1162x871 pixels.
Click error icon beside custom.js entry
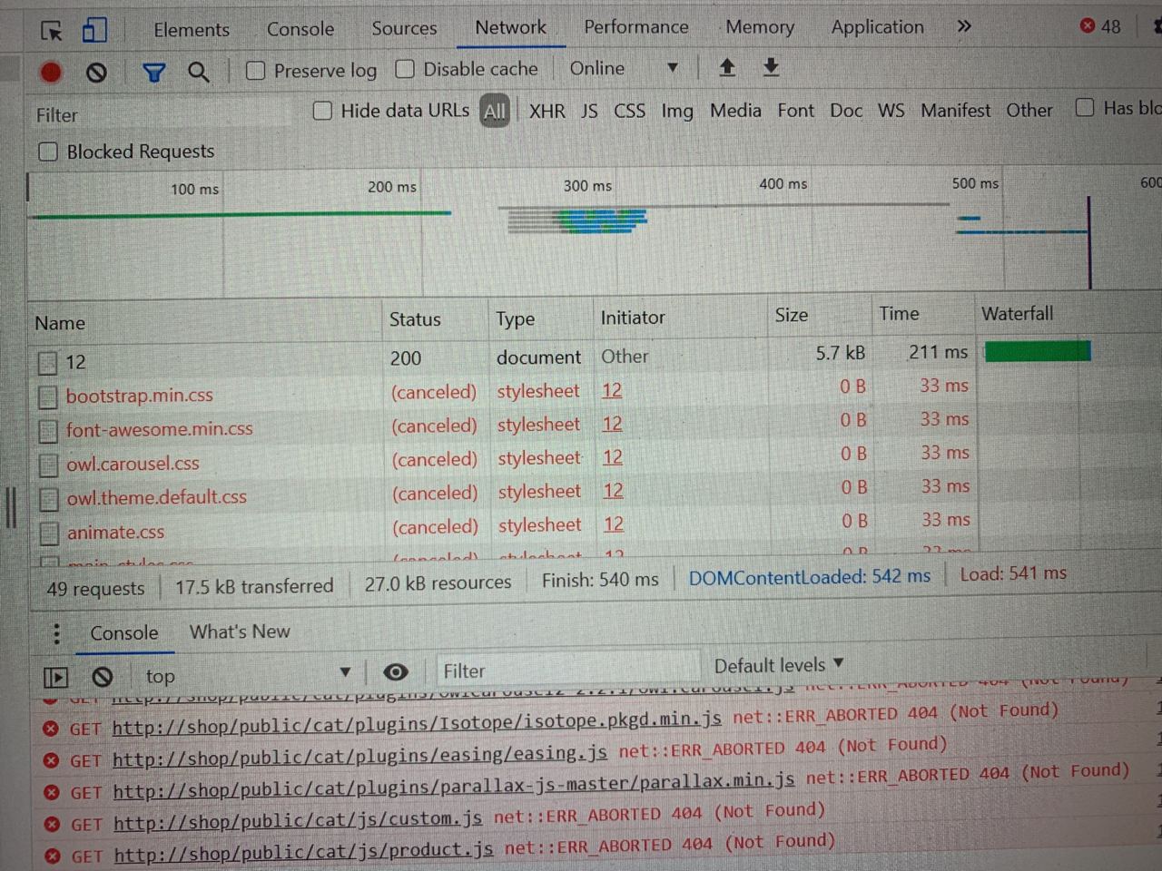pyautogui.click(x=52, y=825)
